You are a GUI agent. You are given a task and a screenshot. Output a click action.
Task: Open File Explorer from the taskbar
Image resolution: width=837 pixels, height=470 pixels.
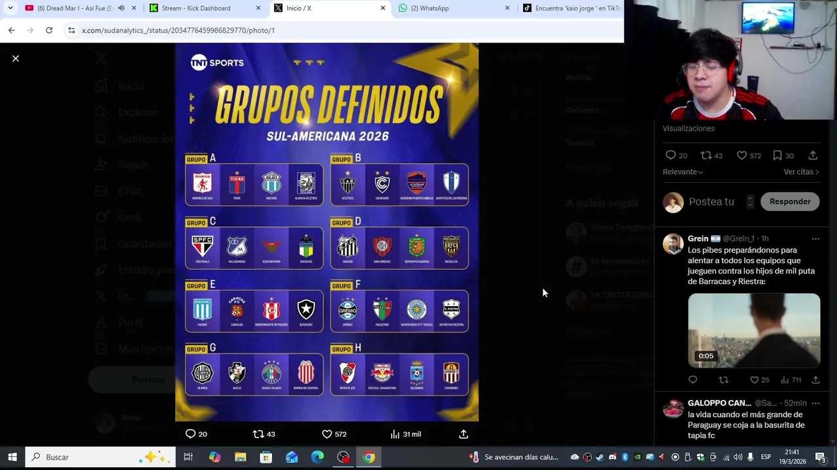click(240, 457)
